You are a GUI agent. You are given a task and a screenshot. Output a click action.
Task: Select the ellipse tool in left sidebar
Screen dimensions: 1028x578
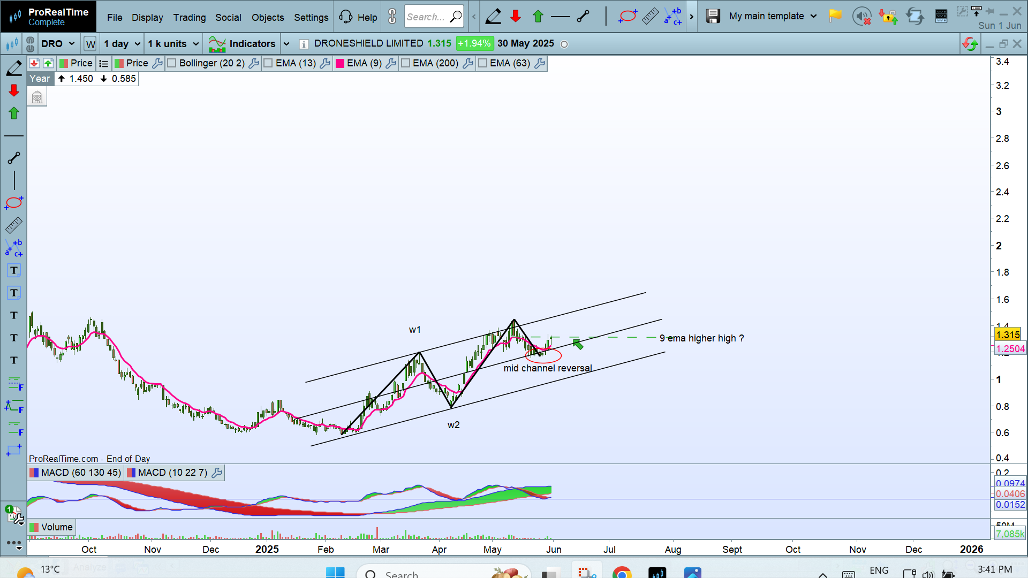pos(14,203)
